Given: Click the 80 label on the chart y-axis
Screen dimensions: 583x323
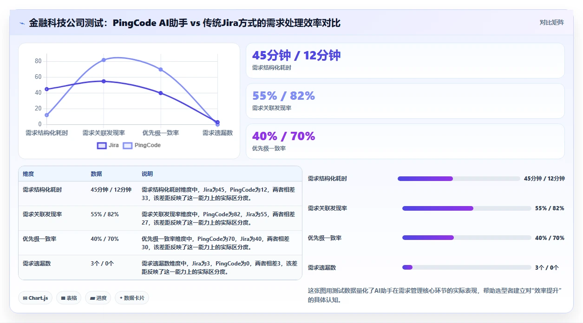Looking at the screenshot, I should (38, 61).
